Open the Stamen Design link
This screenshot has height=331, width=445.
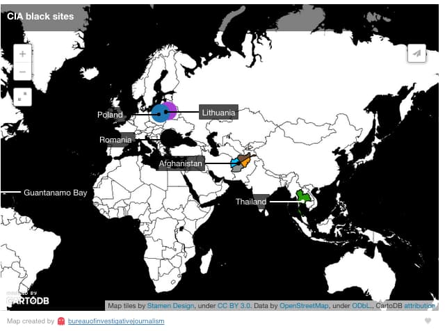point(170,306)
